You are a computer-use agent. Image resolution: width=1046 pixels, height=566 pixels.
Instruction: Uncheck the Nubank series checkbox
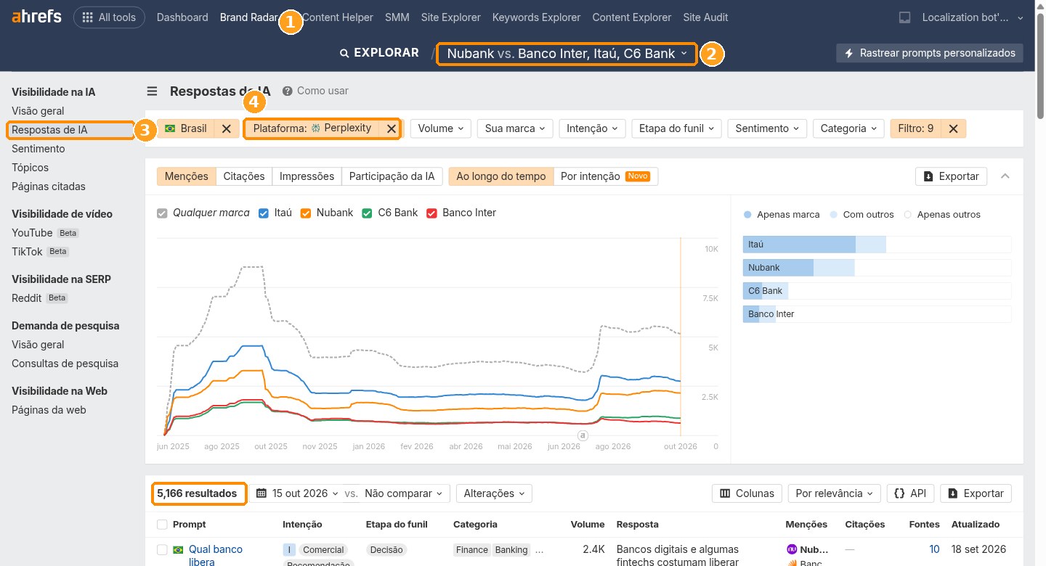pos(306,213)
